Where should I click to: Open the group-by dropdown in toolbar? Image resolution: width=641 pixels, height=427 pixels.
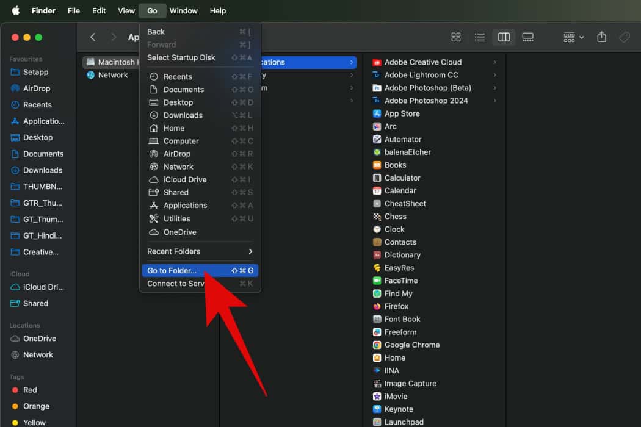[x=573, y=37]
